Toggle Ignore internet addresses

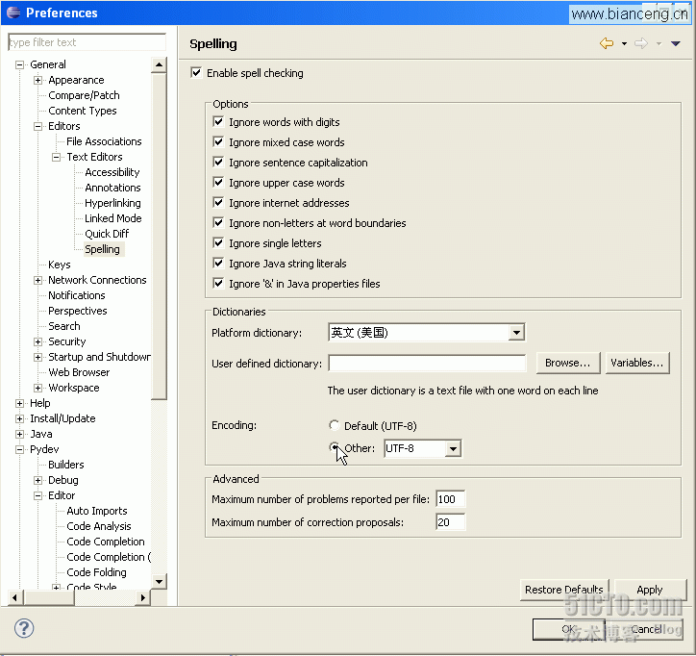tap(218, 203)
